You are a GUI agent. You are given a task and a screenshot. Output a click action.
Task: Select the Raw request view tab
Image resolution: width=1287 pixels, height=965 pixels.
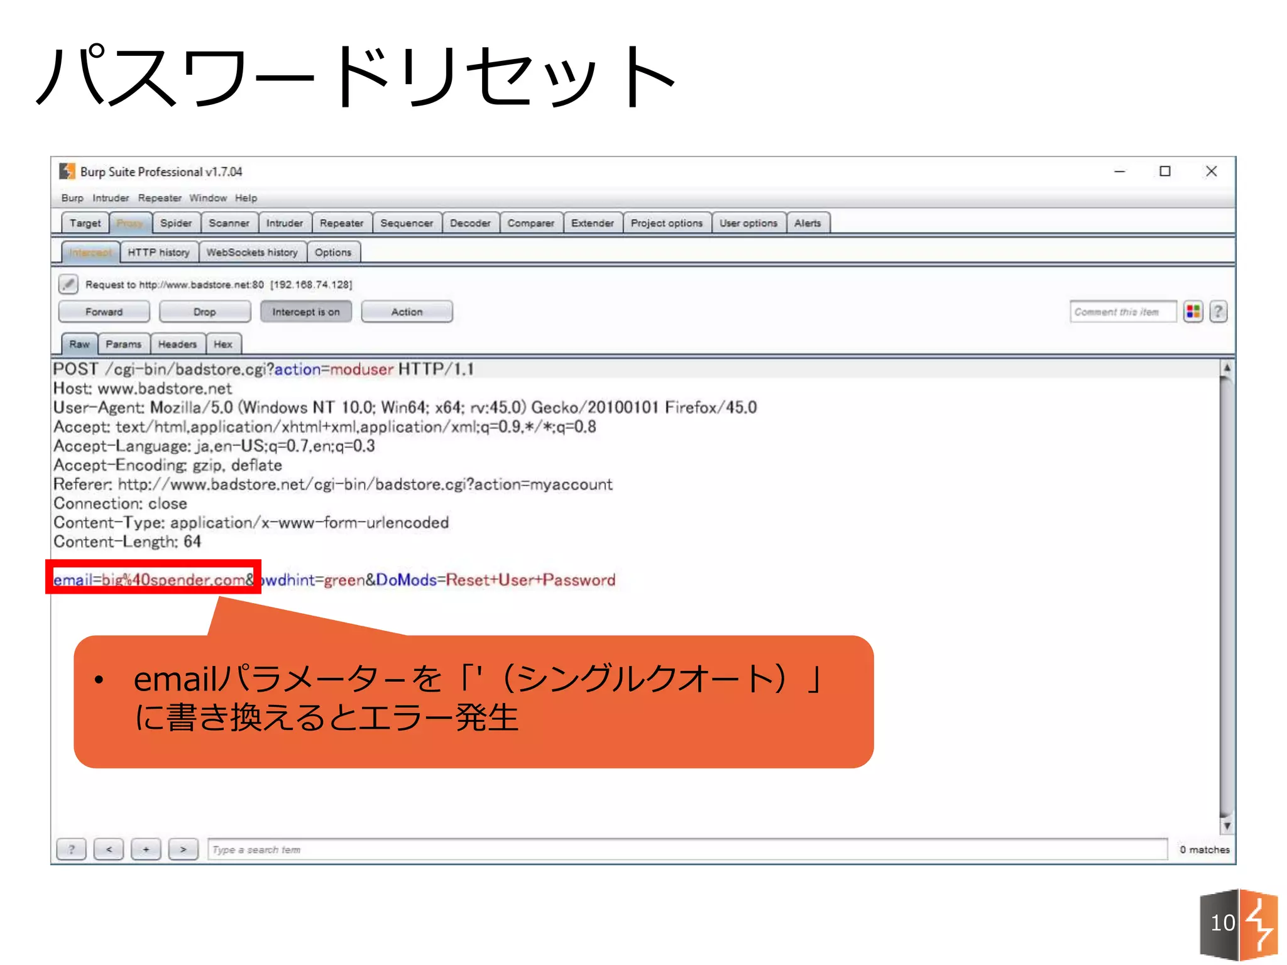pyautogui.click(x=80, y=344)
